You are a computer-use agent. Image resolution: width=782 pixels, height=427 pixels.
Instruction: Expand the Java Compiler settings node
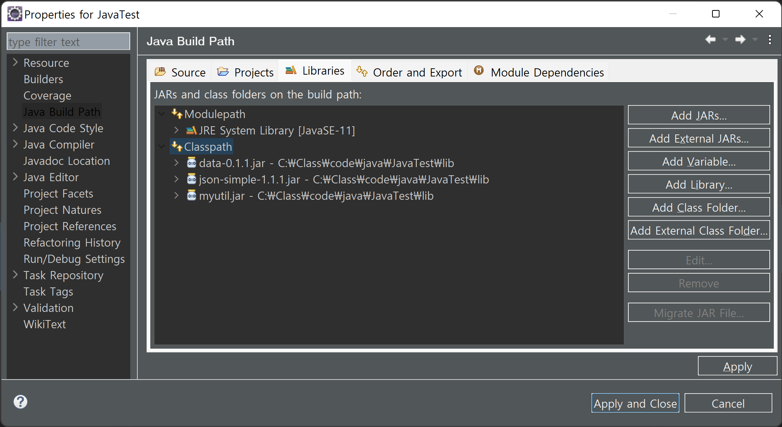point(15,144)
